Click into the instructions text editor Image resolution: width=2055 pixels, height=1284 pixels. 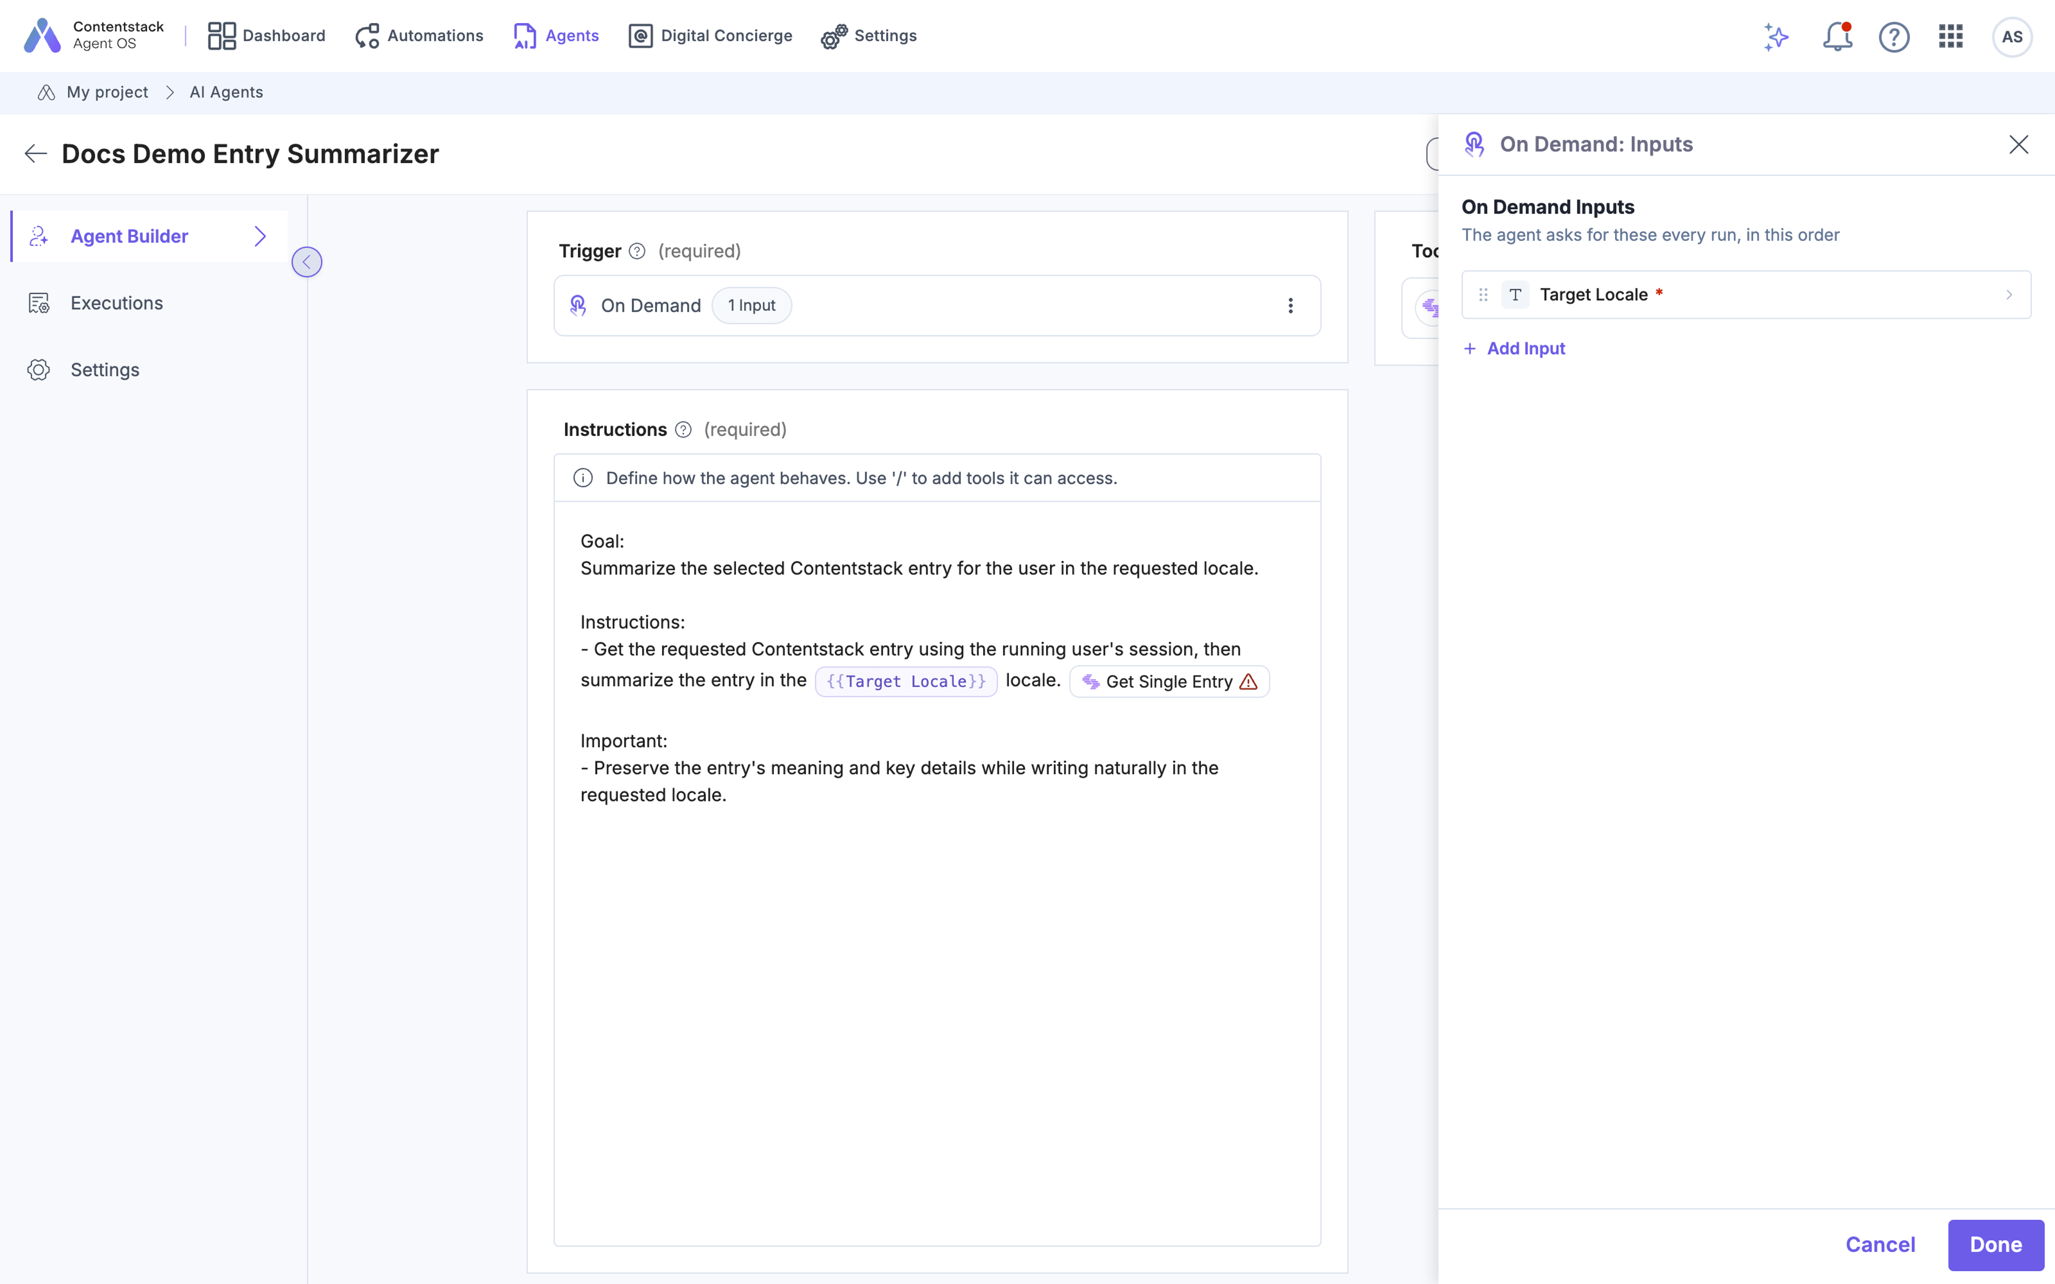(937, 873)
